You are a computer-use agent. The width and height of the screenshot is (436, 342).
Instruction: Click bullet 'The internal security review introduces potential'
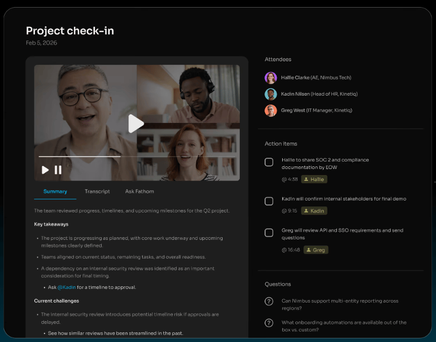(x=130, y=318)
